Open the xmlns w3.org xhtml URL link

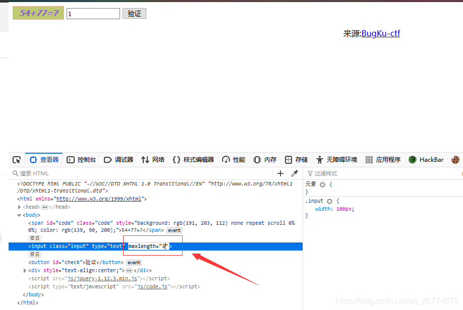99,199
